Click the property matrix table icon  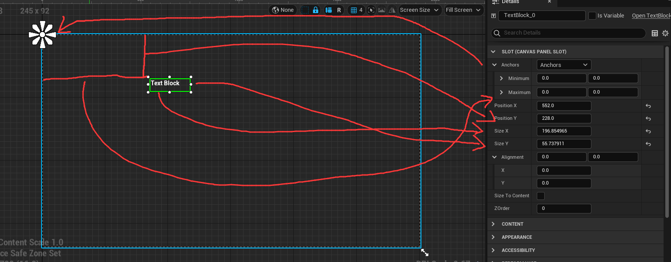point(655,33)
